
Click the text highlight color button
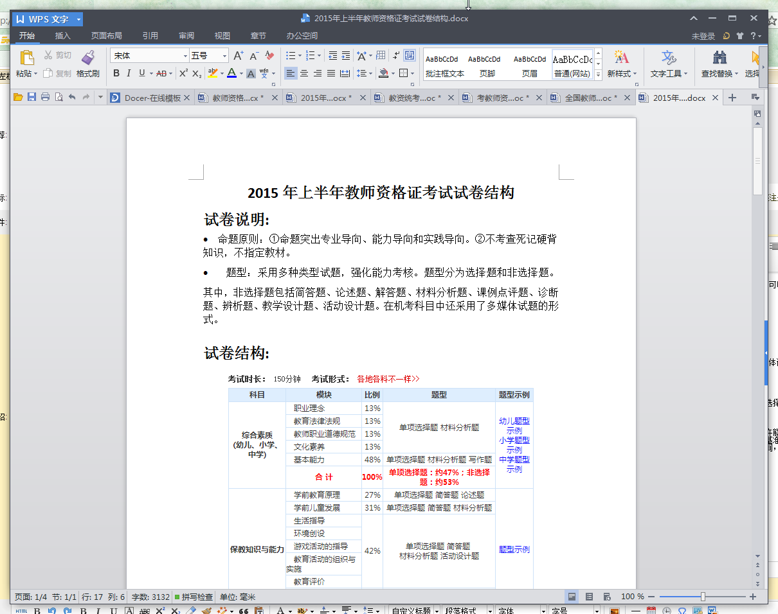tap(212, 73)
